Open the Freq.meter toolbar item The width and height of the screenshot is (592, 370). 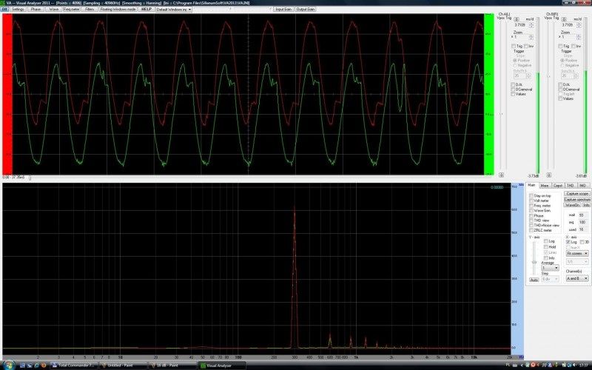[x=72, y=9]
